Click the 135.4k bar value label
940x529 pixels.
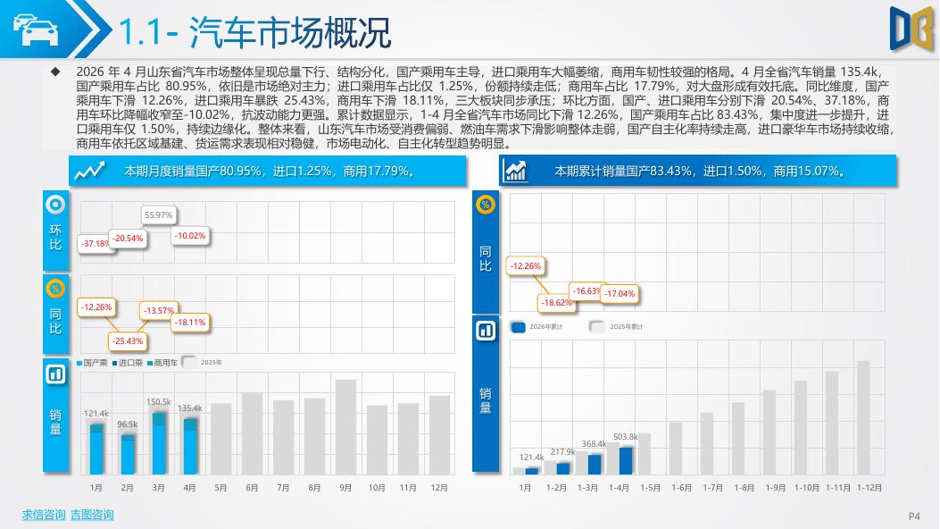coord(190,407)
